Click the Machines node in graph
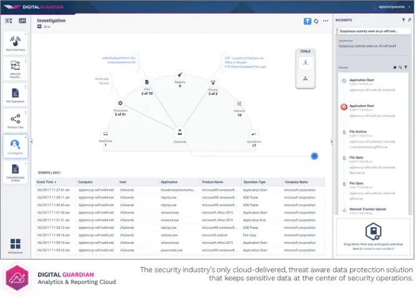The image size is (419, 297). (106, 134)
